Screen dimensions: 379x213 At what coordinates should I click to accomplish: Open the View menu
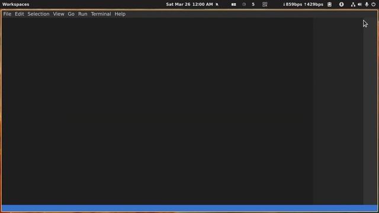pyautogui.click(x=59, y=14)
